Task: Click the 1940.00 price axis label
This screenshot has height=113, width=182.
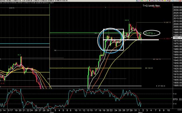Action: [178, 60]
